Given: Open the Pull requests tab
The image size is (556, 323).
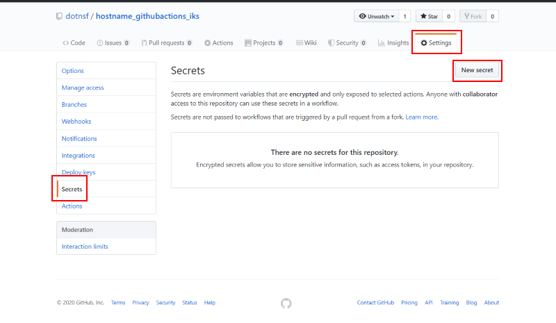Looking at the screenshot, I should 167,43.
